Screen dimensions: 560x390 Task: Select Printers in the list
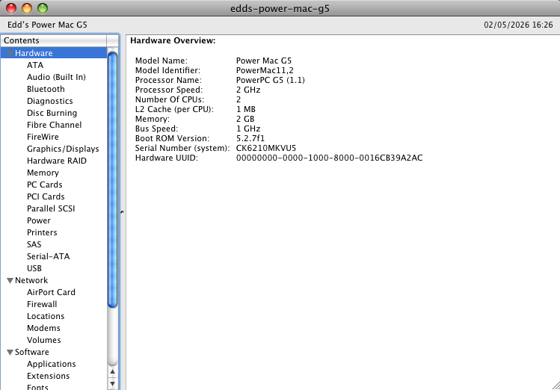click(42, 232)
